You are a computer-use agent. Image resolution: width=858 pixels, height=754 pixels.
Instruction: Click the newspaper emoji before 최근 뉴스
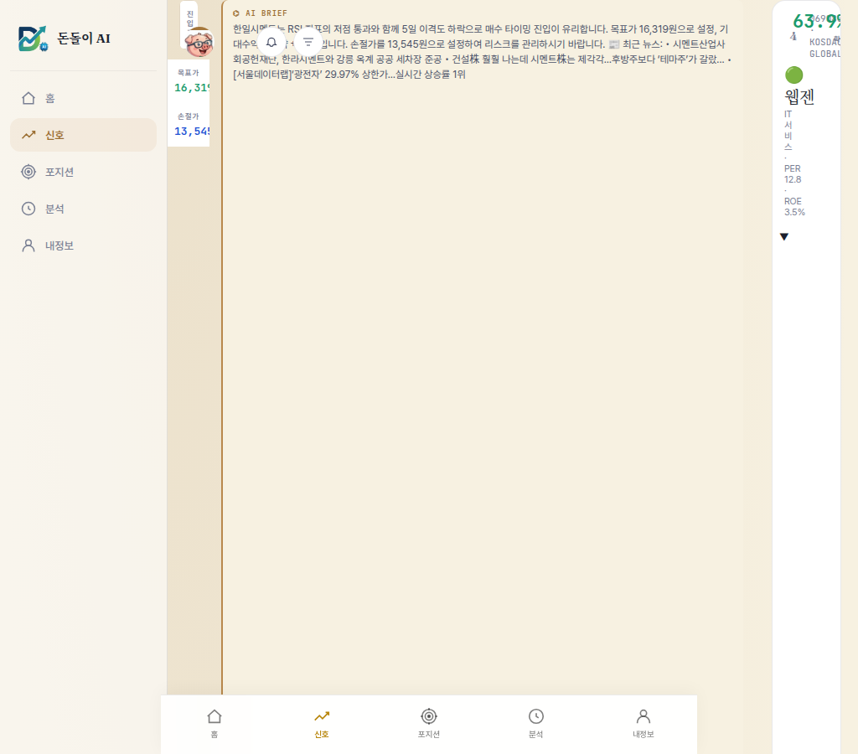[x=614, y=44]
